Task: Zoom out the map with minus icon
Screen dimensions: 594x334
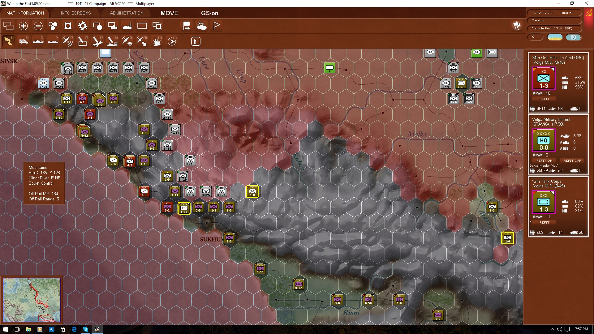Action: click(38, 26)
